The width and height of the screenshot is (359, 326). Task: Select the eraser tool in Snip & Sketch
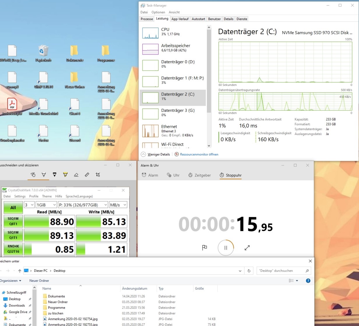point(76,175)
